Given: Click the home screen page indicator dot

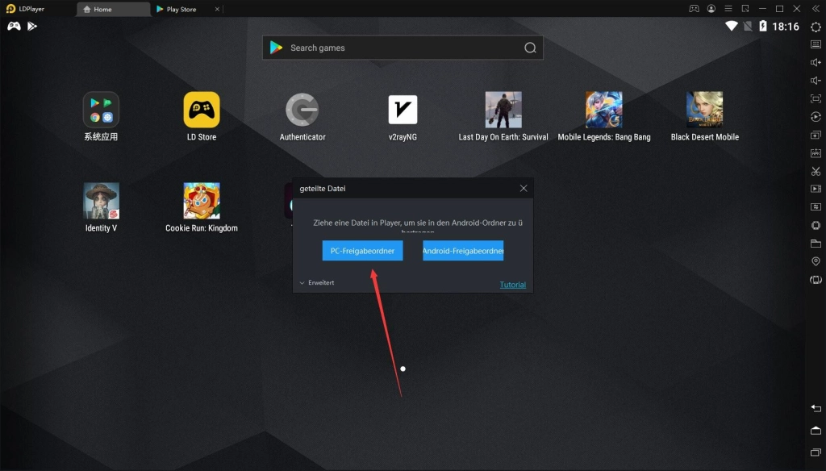Looking at the screenshot, I should 403,369.
